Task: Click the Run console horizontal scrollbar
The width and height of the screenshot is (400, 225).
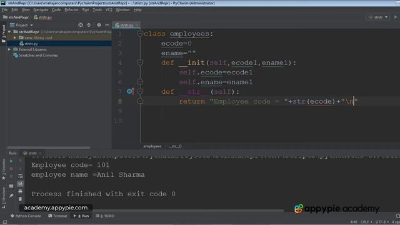Action: [188, 211]
